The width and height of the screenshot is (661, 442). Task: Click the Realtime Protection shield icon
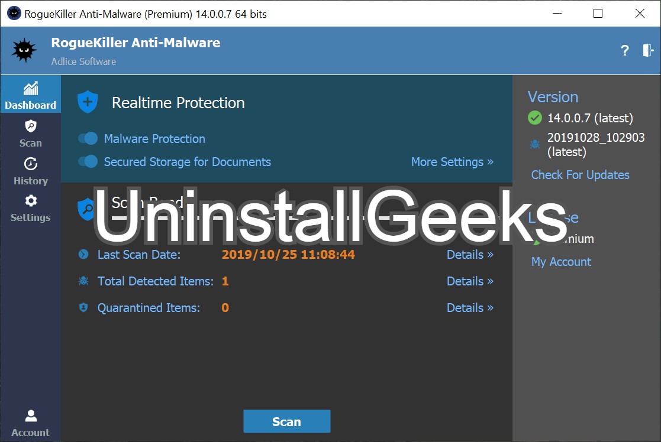pos(88,102)
